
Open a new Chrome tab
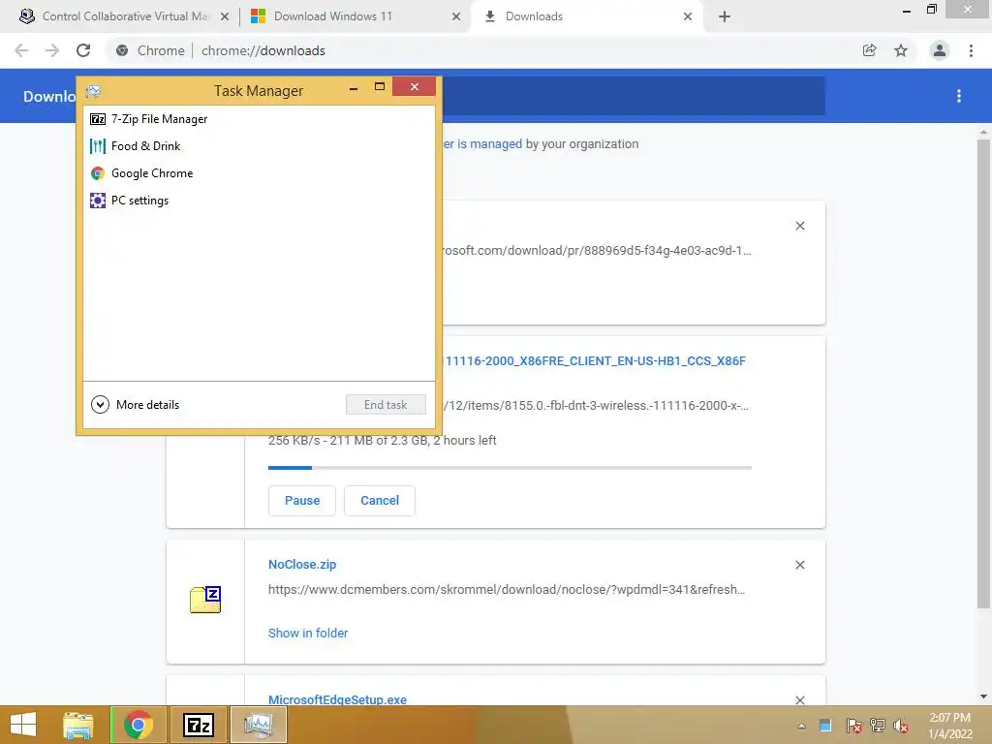pyautogui.click(x=725, y=17)
